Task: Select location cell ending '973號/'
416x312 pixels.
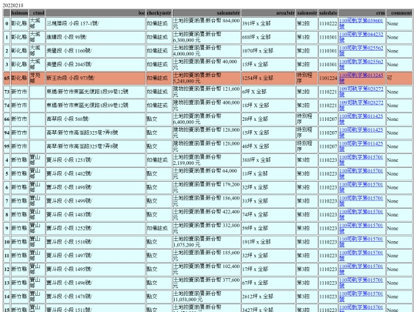Action: coord(96,78)
